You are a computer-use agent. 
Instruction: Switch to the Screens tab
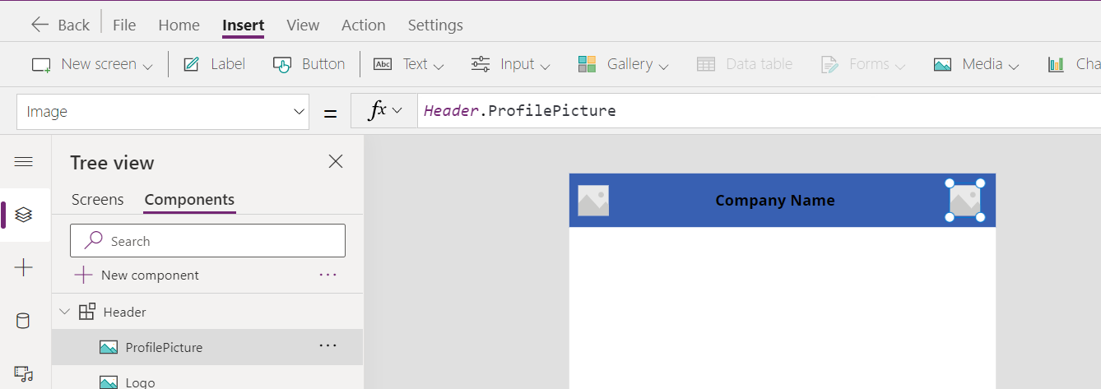click(x=97, y=199)
